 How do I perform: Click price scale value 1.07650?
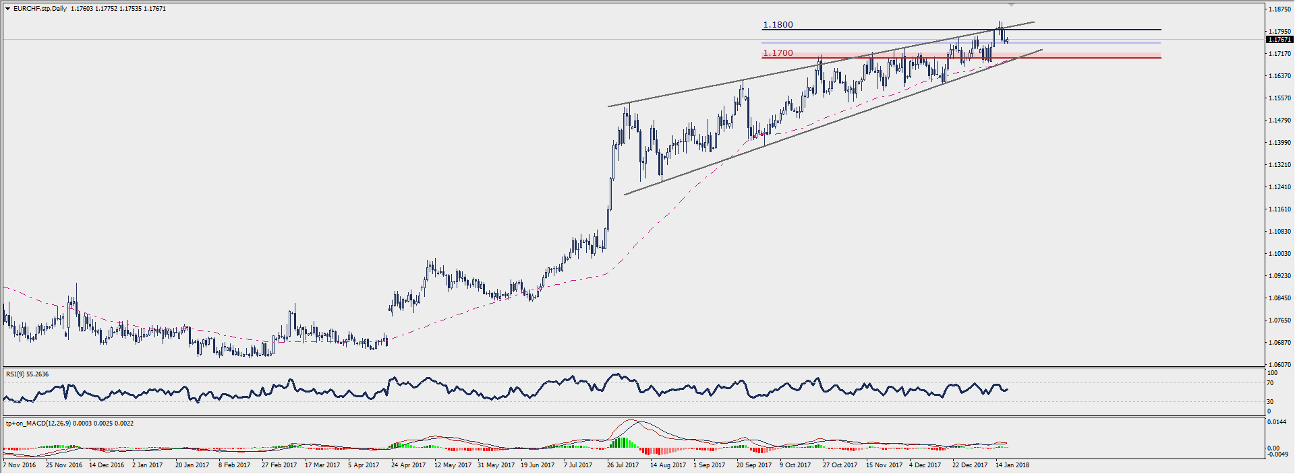pyautogui.click(x=1279, y=320)
